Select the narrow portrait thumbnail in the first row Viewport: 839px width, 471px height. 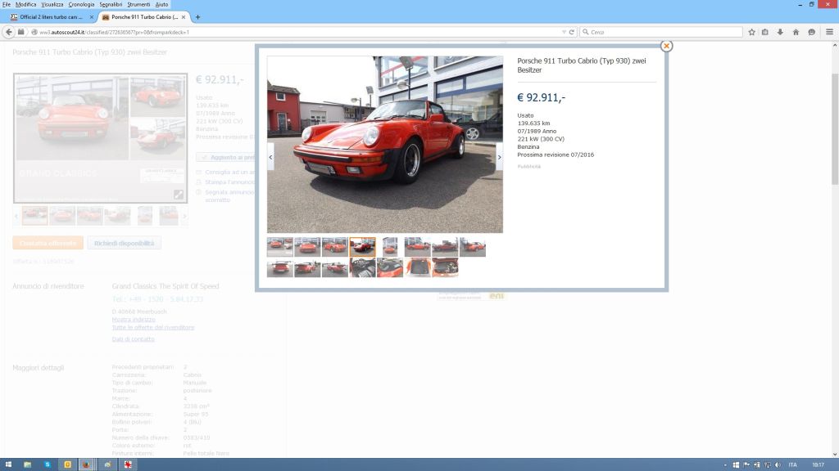390,247
